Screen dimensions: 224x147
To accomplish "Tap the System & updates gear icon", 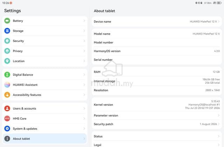I will click(7, 128).
